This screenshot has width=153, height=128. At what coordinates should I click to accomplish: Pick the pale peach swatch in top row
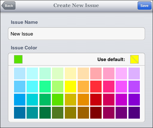pos(83,74)
